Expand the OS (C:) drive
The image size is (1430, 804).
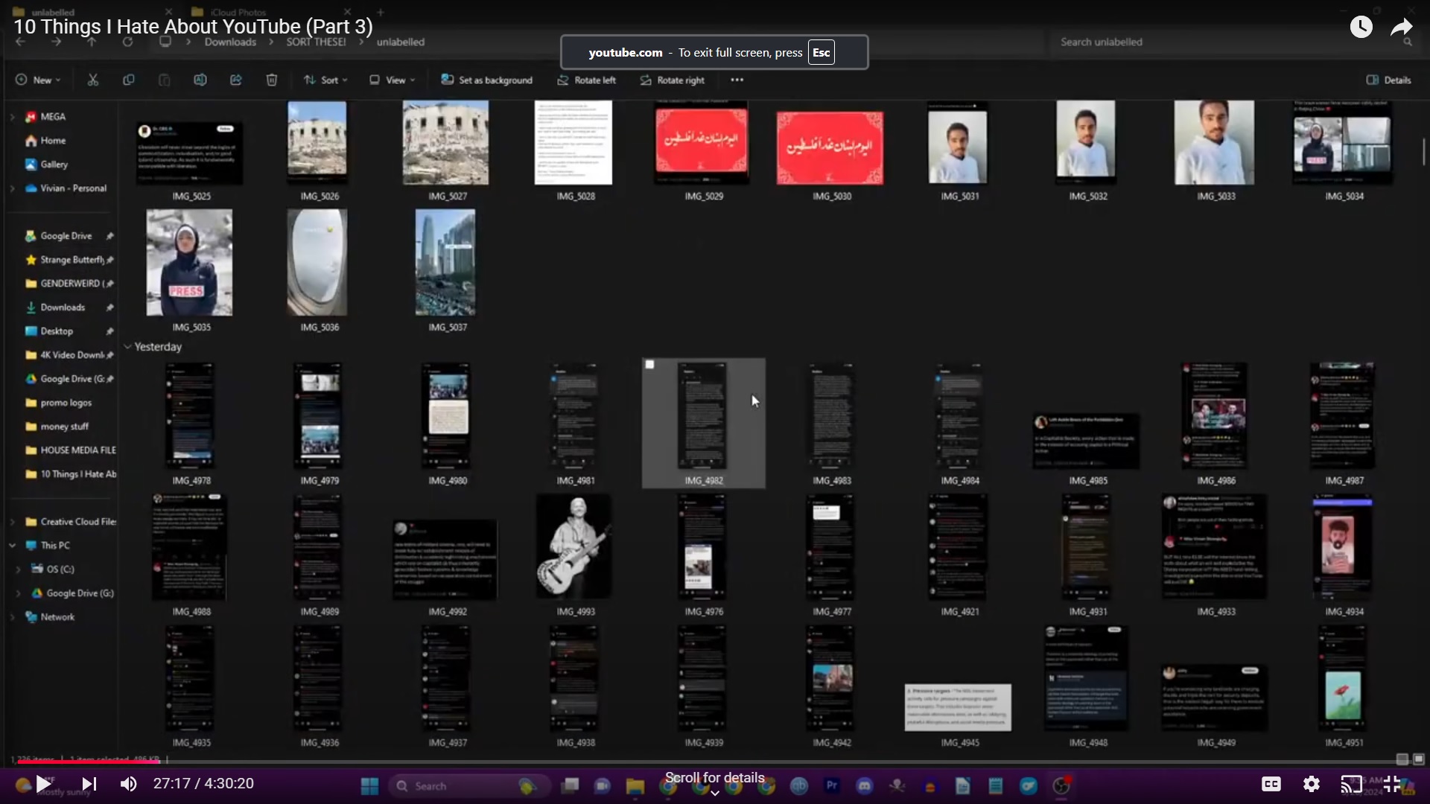tap(18, 569)
